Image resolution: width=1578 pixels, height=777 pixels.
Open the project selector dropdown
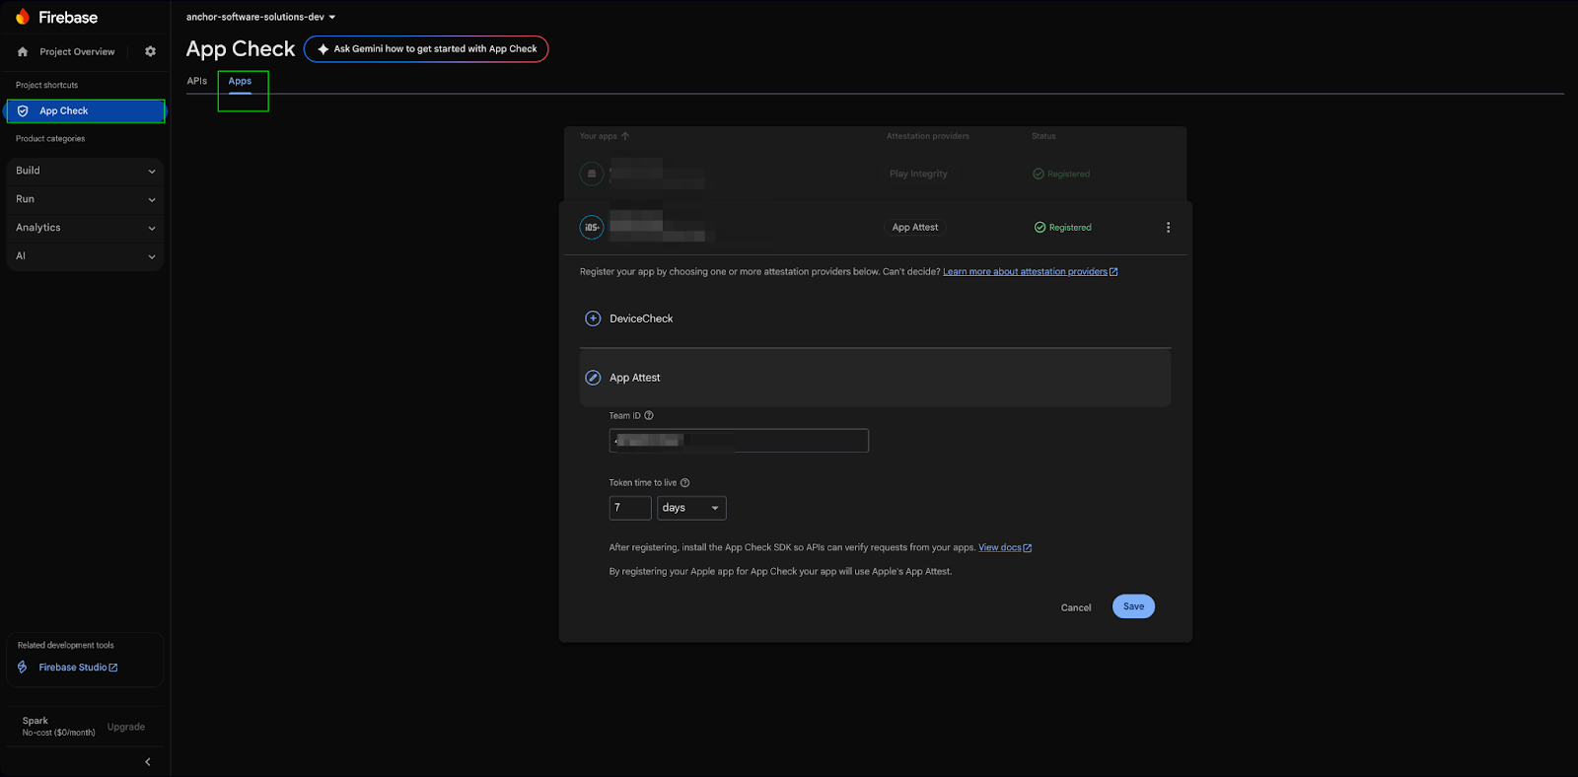[261, 17]
